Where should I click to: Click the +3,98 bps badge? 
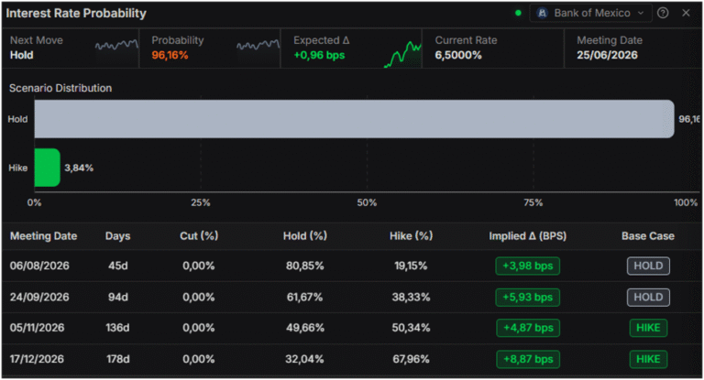point(528,266)
